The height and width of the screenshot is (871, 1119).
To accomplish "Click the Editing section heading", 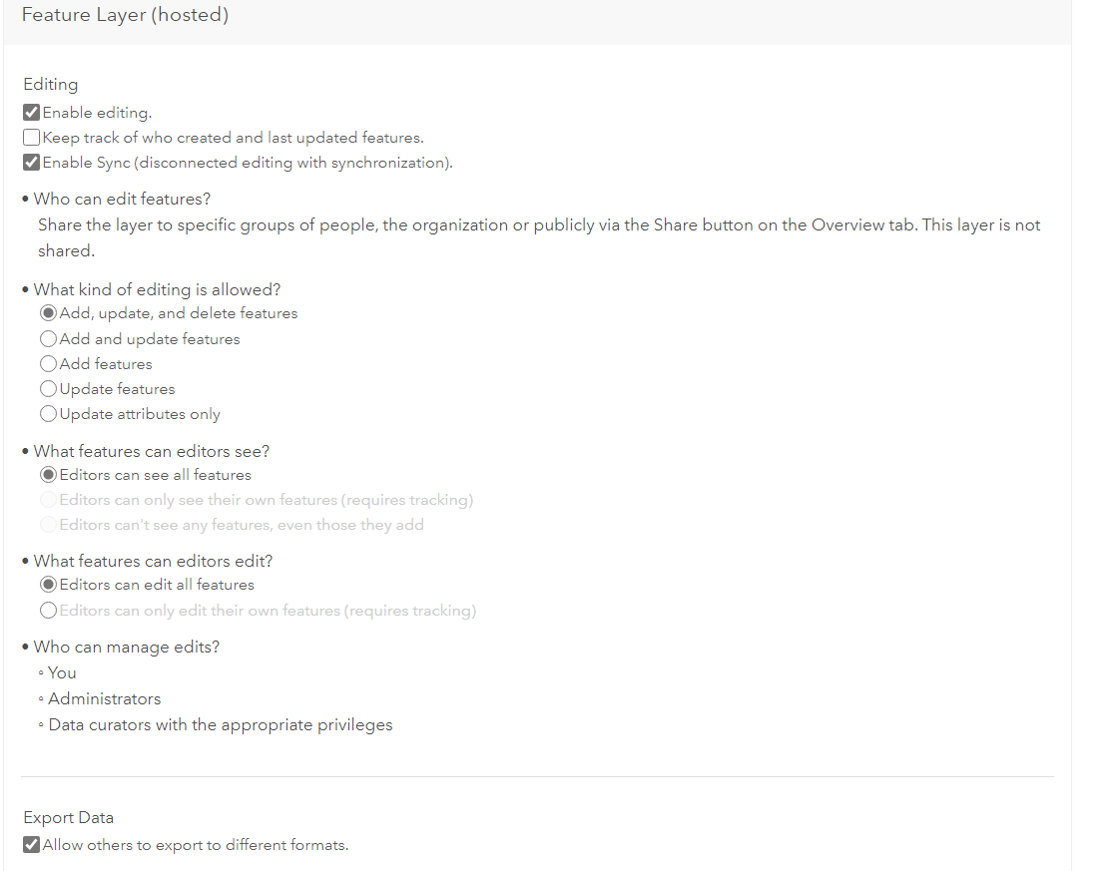I will click(x=51, y=84).
